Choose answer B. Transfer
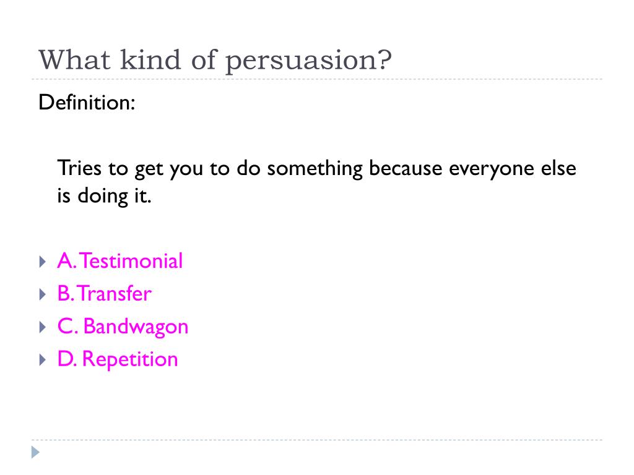 pyautogui.click(x=104, y=293)
